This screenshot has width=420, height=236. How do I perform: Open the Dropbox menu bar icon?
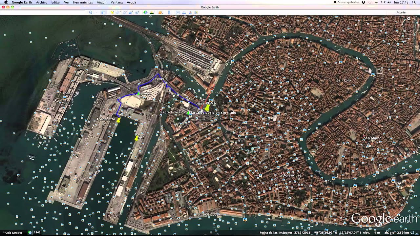pyautogui.click(x=364, y=2)
